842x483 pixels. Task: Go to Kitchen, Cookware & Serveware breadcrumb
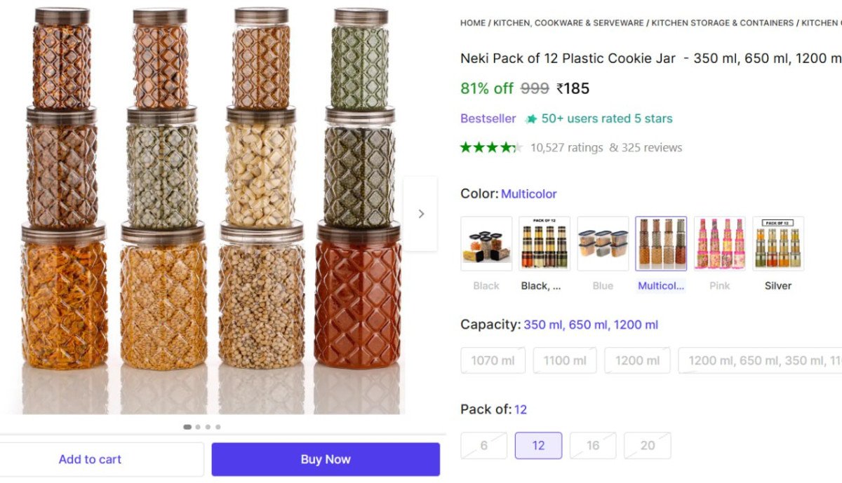click(x=568, y=23)
